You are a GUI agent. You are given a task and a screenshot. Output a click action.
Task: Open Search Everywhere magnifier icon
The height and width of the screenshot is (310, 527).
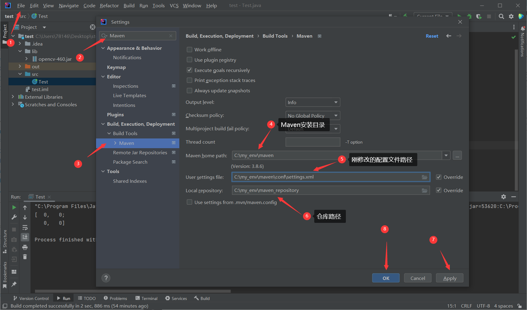(x=501, y=16)
